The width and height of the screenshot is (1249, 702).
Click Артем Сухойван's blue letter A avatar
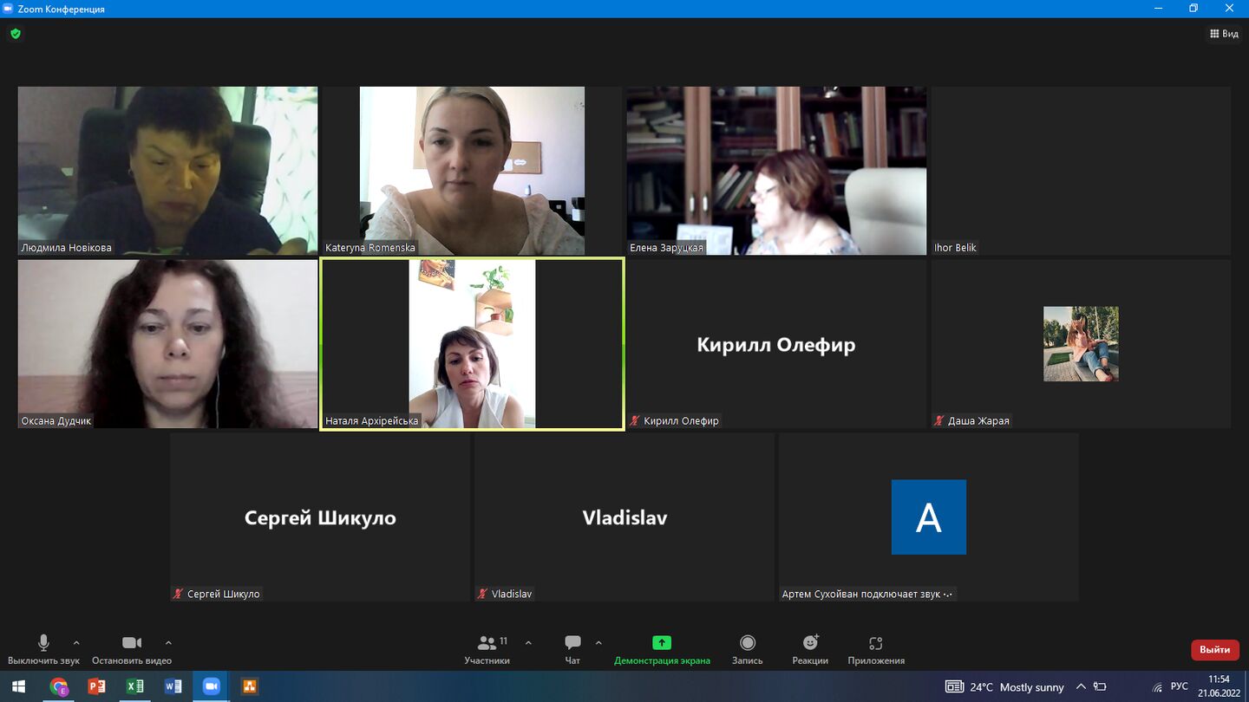[929, 517]
